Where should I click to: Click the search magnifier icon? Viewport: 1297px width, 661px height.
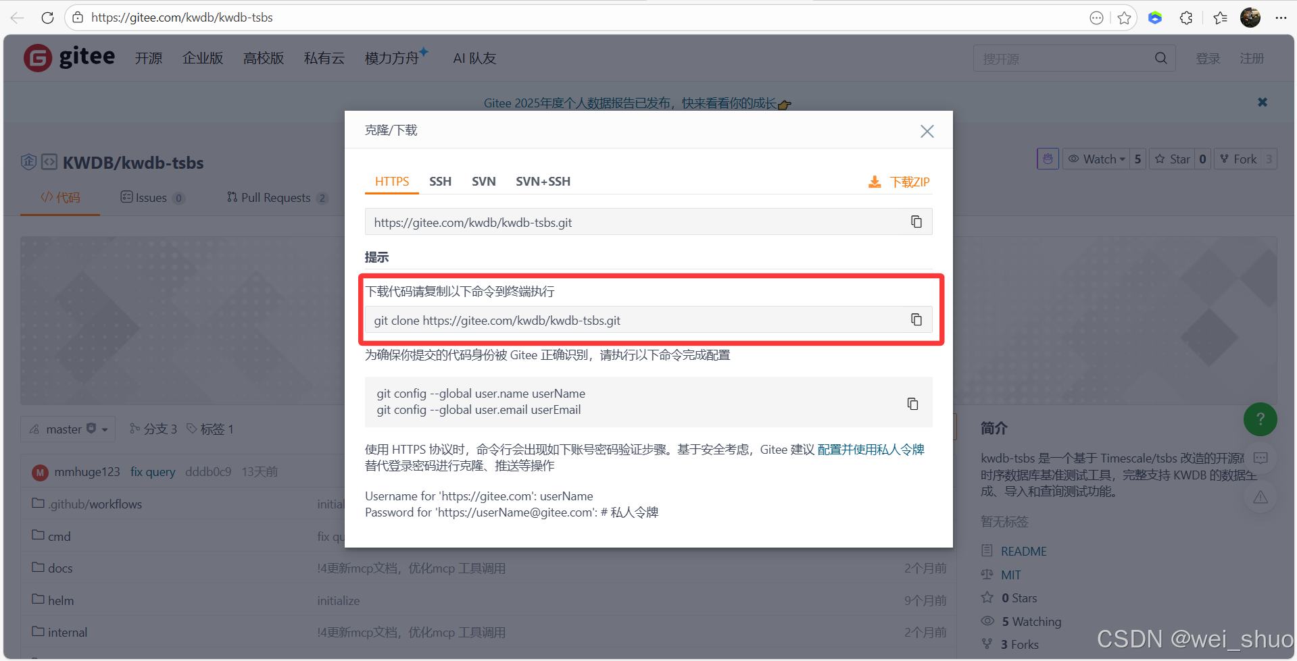pyautogui.click(x=1161, y=58)
